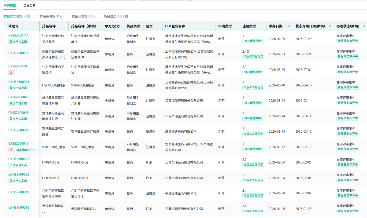Click the date 2026-01-30

pos(277,193)
